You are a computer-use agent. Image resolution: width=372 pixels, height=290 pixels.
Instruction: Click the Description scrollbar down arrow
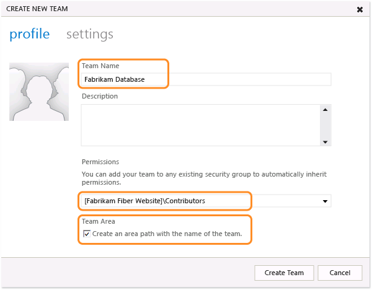coord(325,141)
